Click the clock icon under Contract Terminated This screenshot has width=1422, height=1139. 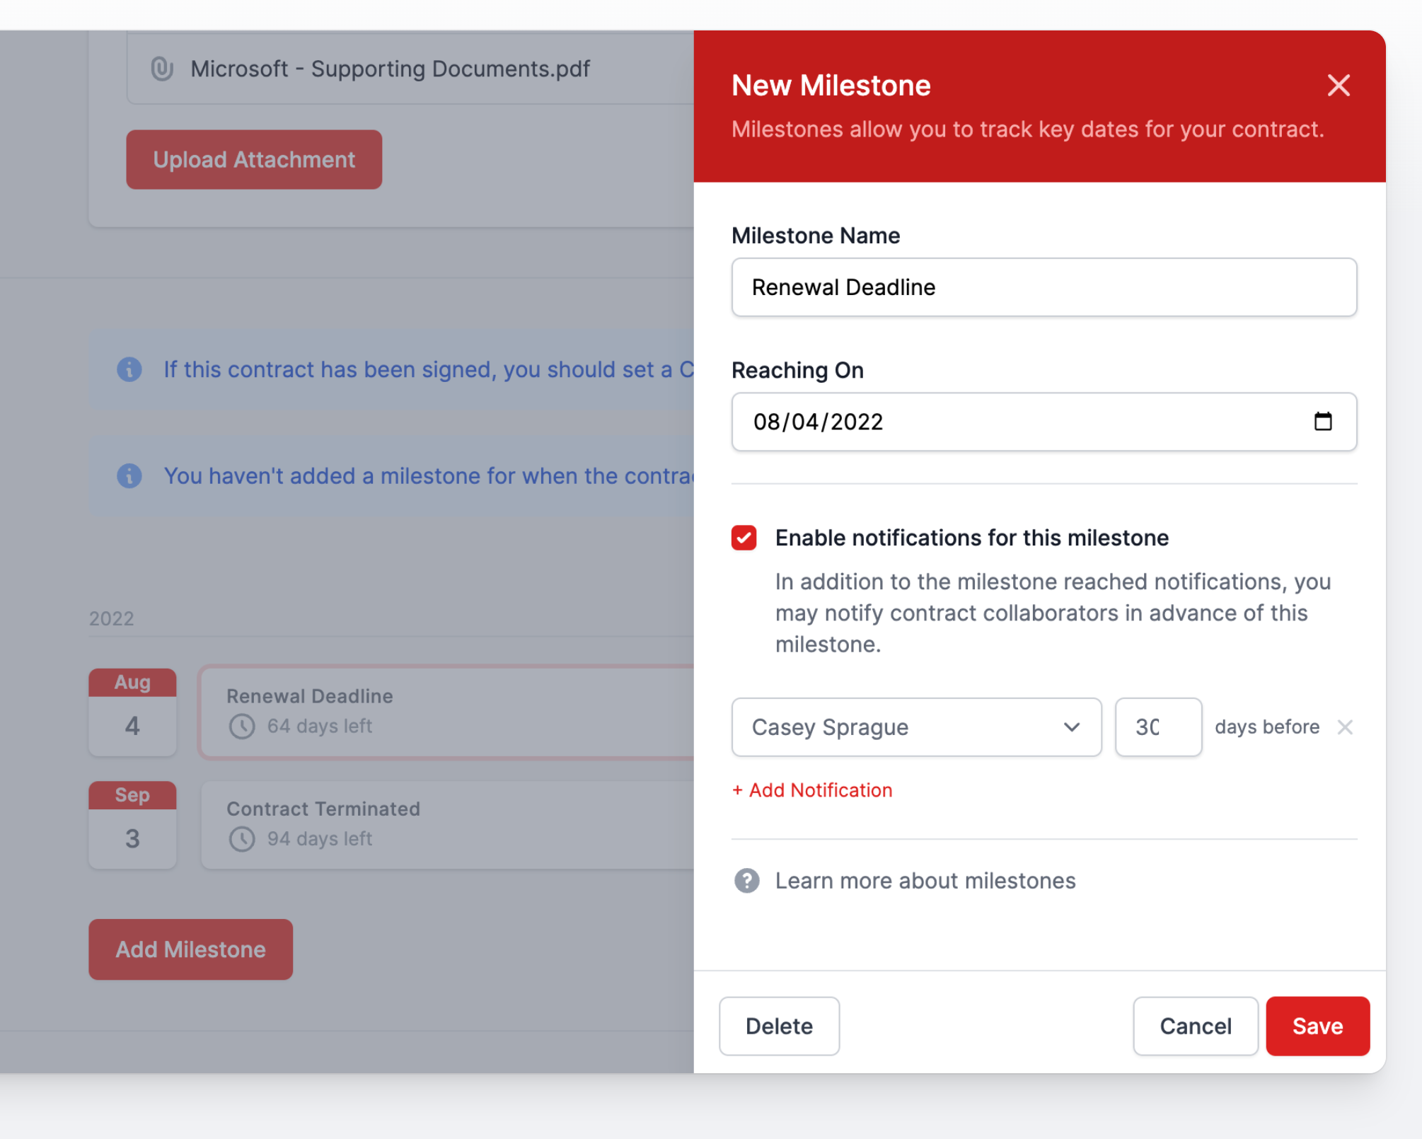(x=242, y=839)
